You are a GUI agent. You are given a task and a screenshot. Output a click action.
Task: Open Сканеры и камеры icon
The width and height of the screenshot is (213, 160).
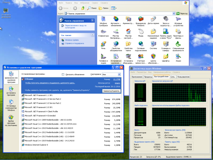(x=166, y=46)
